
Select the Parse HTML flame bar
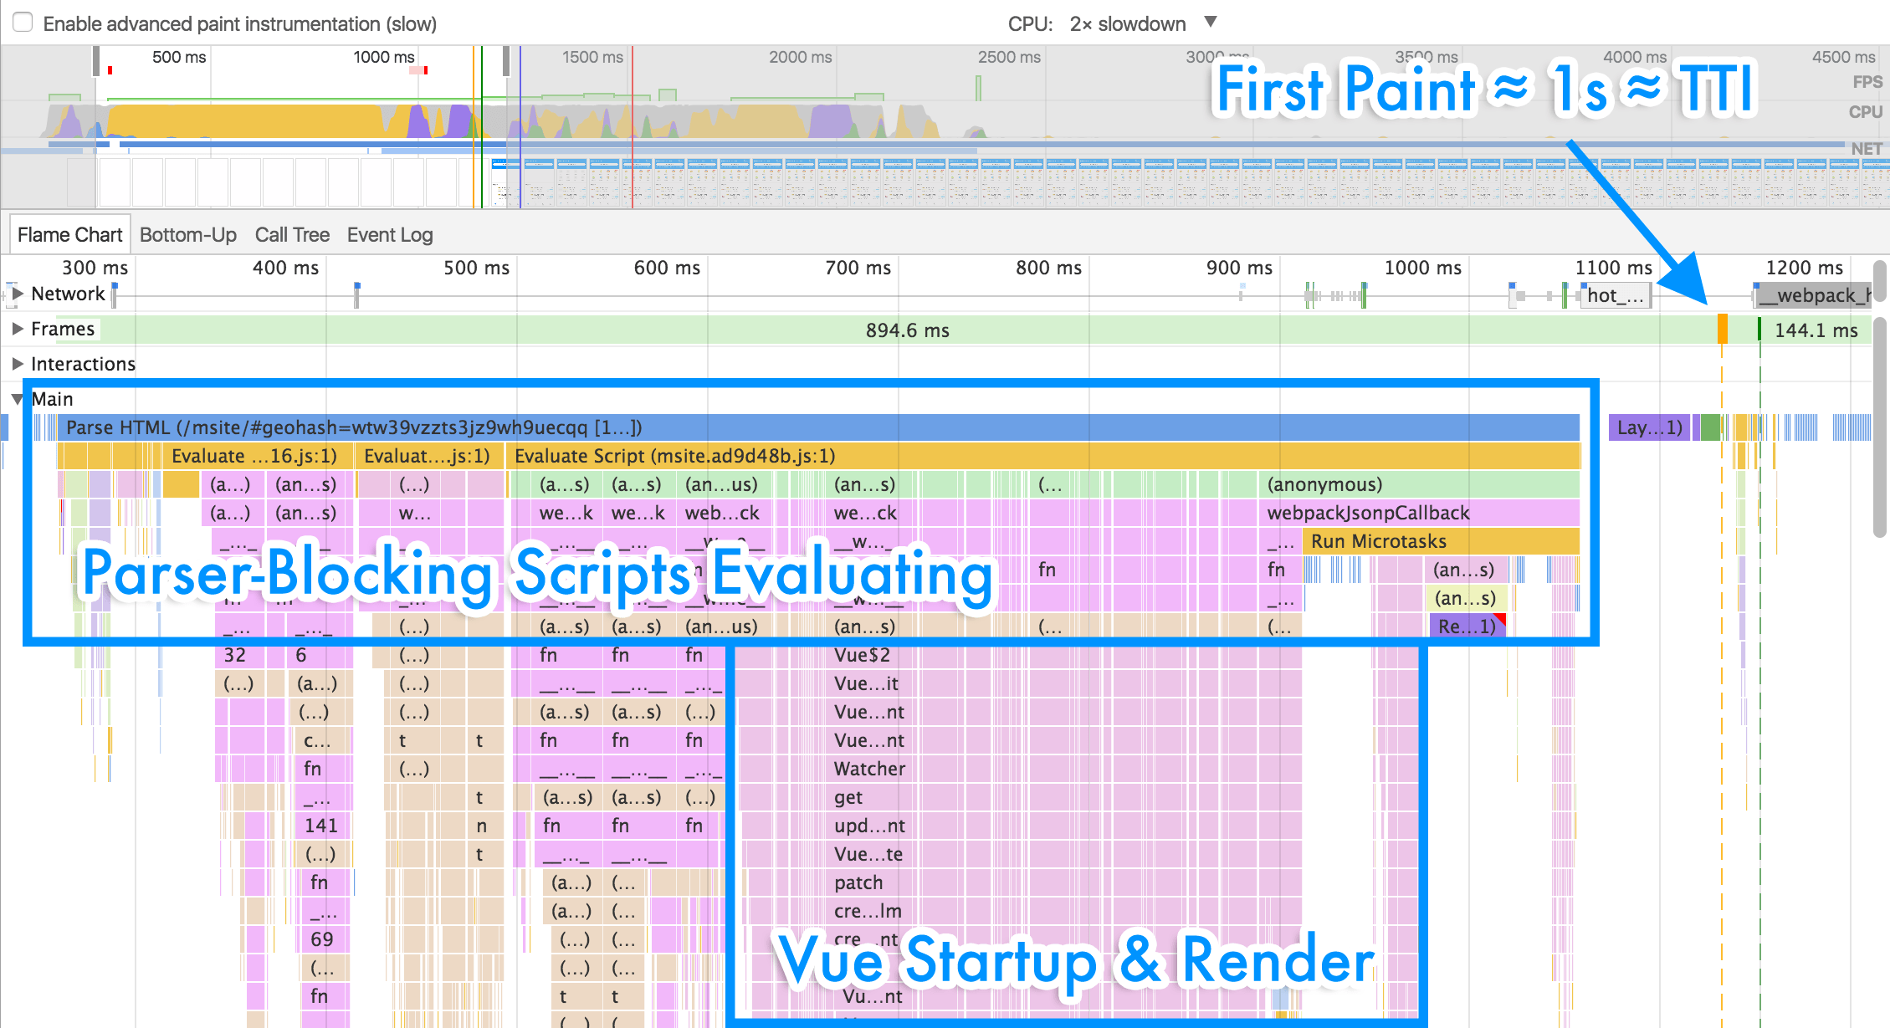(818, 427)
